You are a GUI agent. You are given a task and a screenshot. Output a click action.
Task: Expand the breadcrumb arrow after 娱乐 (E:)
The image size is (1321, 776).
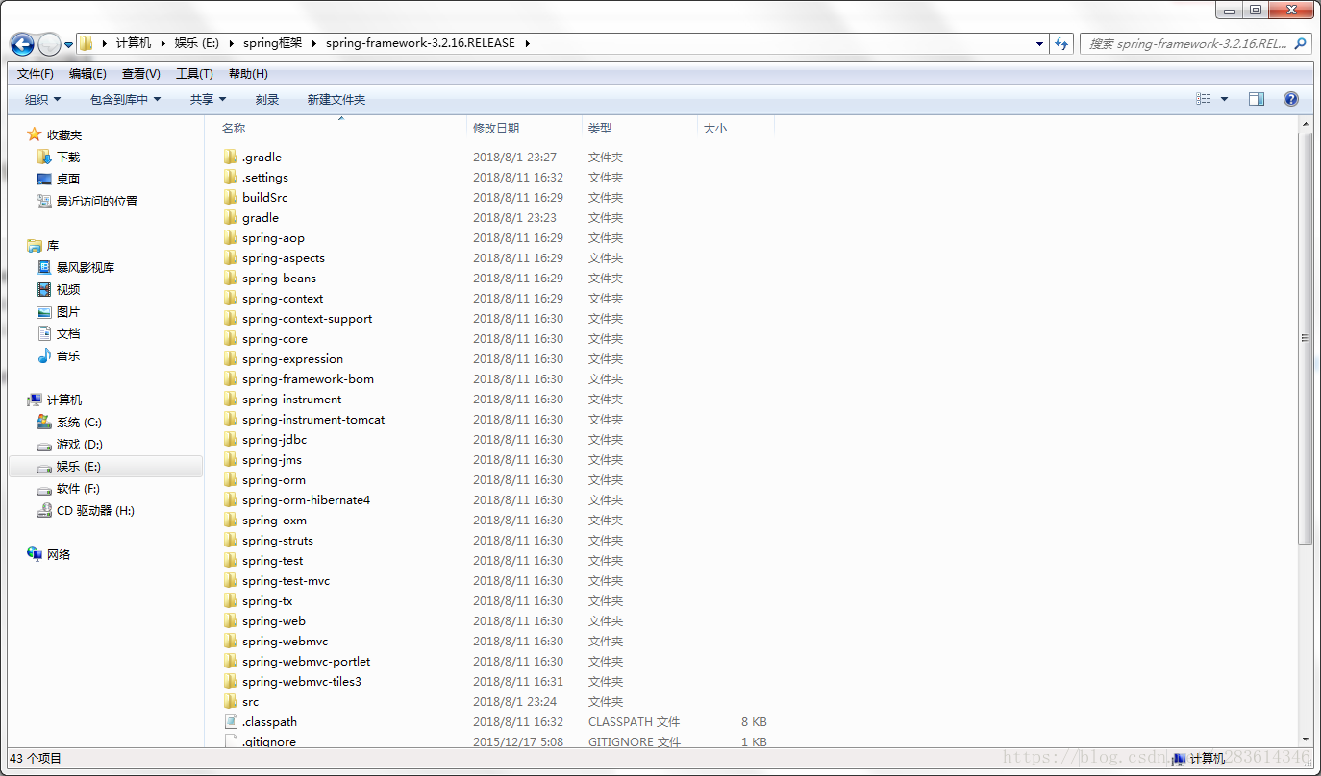click(x=231, y=43)
